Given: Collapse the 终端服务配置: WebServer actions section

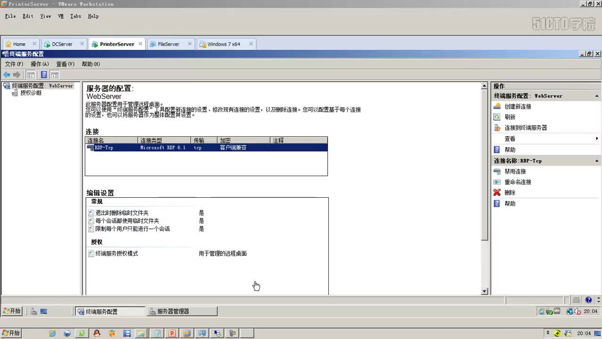Looking at the screenshot, I should coord(596,96).
